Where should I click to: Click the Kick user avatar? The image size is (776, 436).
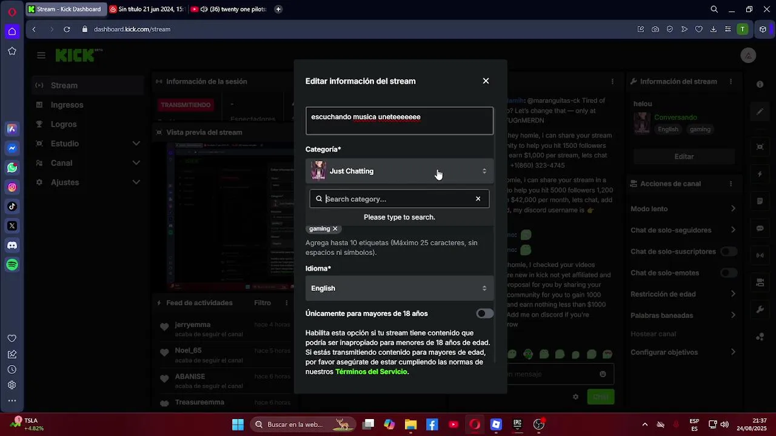(748, 55)
